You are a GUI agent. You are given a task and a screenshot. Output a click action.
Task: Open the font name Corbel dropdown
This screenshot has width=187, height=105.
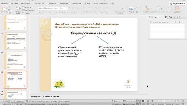pos(59,8)
